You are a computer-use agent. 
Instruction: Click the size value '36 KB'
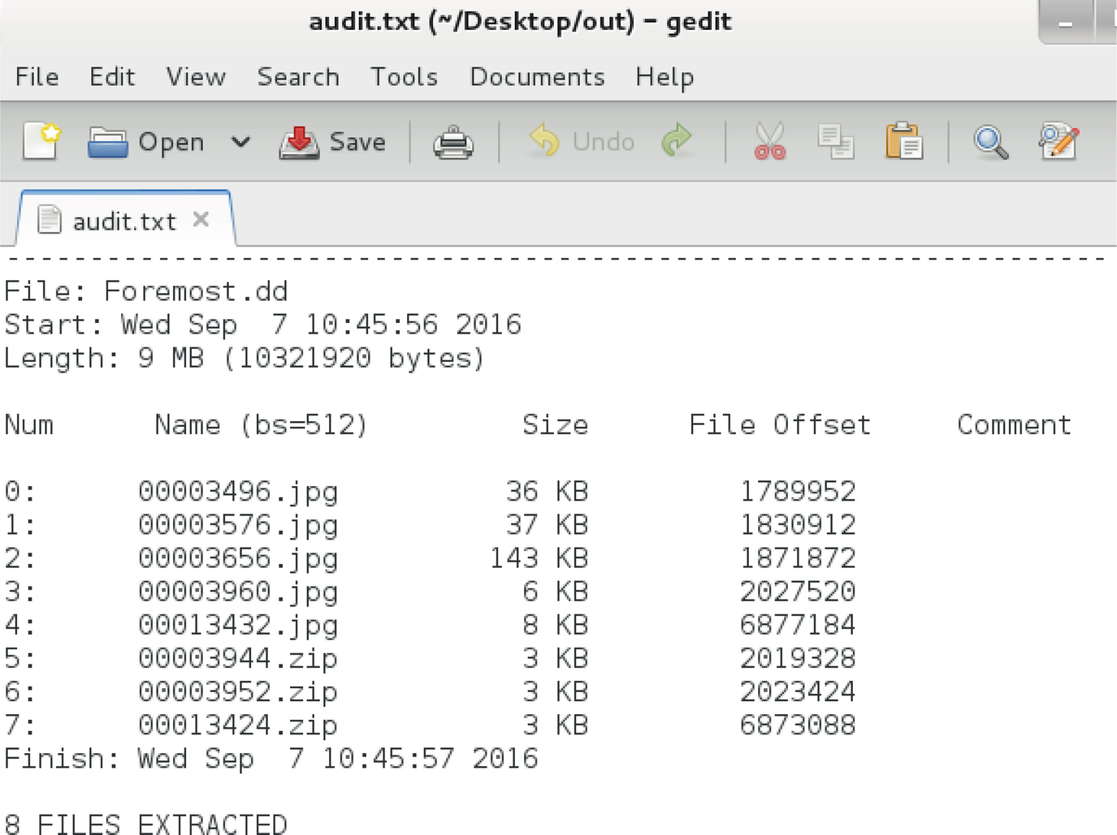coord(548,491)
